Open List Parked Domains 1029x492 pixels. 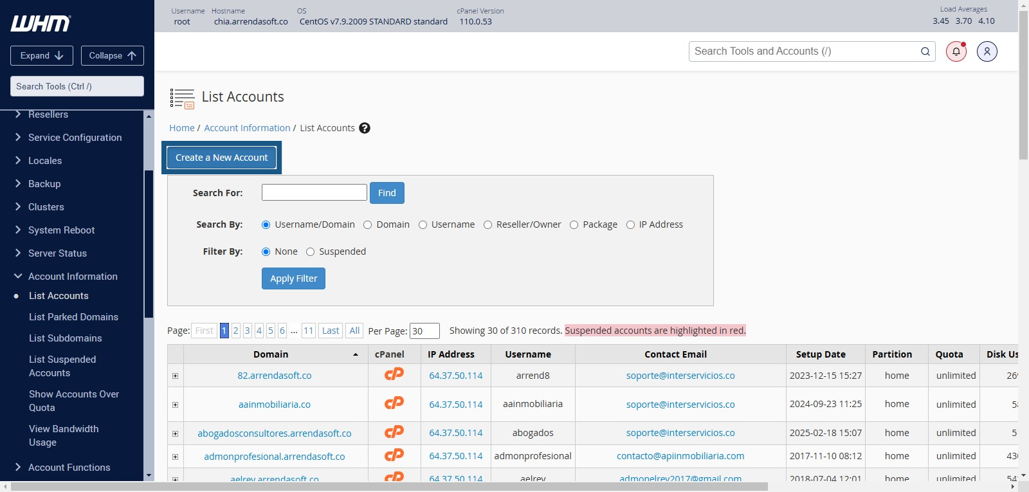tap(73, 317)
